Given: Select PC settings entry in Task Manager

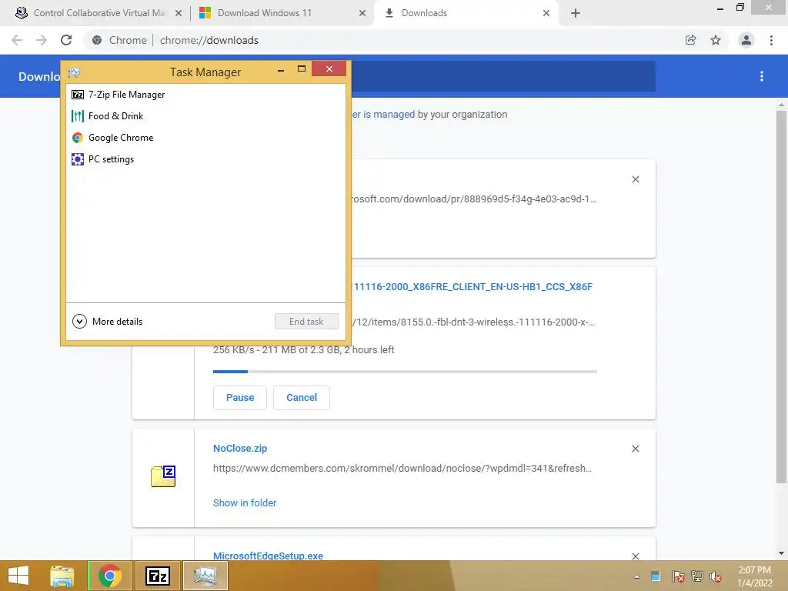Looking at the screenshot, I should click(205, 159).
